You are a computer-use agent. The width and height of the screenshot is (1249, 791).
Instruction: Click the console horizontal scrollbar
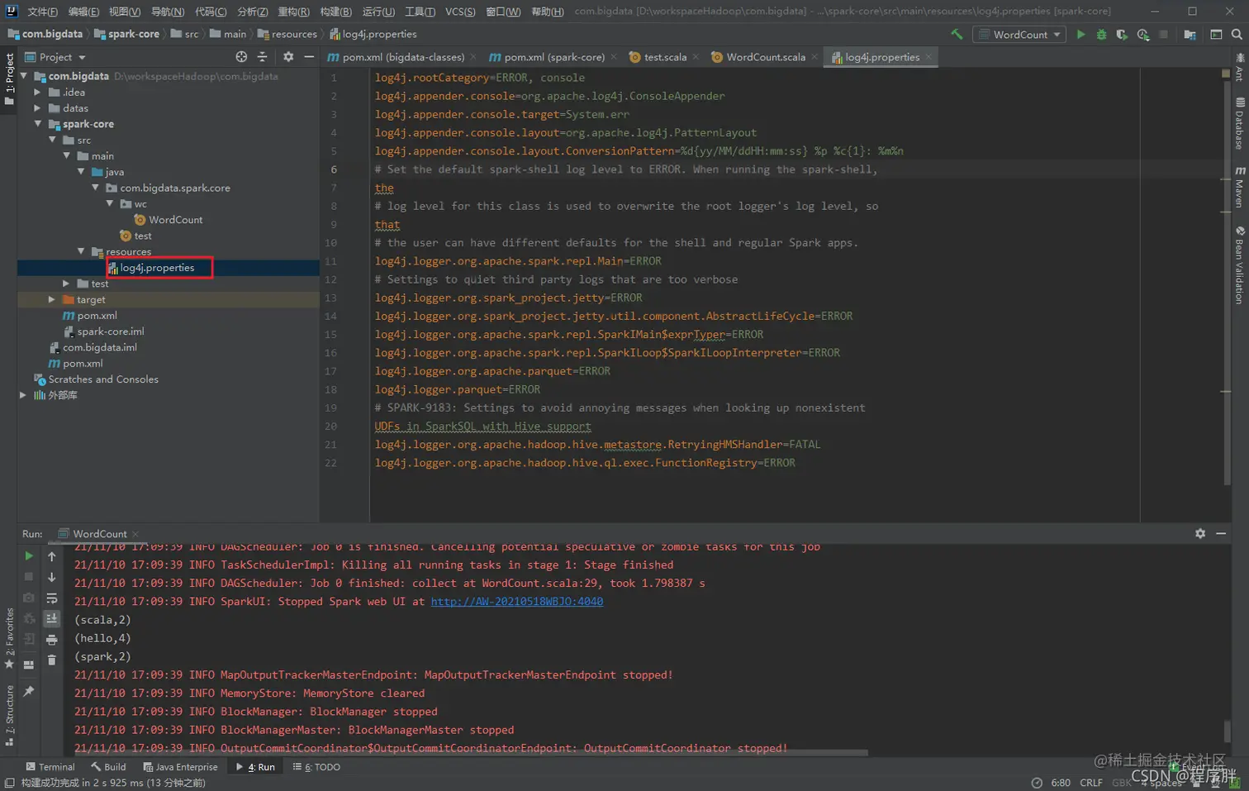tap(471, 753)
